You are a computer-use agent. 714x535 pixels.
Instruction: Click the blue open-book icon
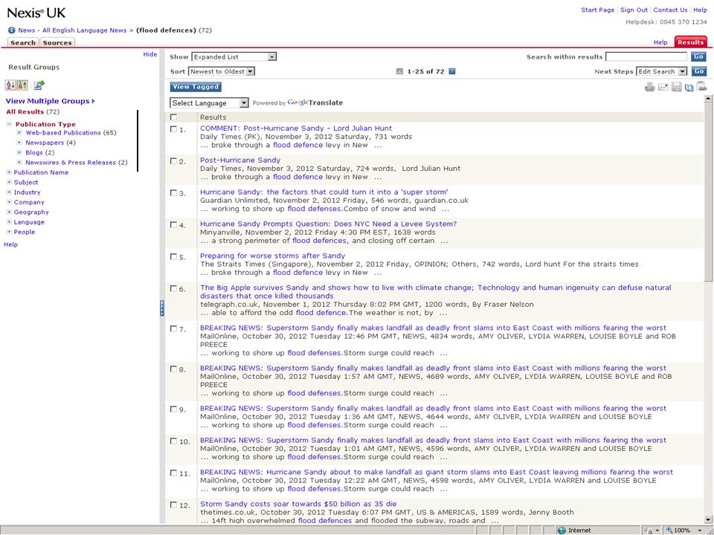(x=689, y=87)
